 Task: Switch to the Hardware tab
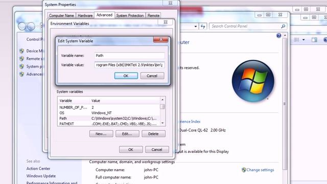pyautogui.click(x=85, y=16)
